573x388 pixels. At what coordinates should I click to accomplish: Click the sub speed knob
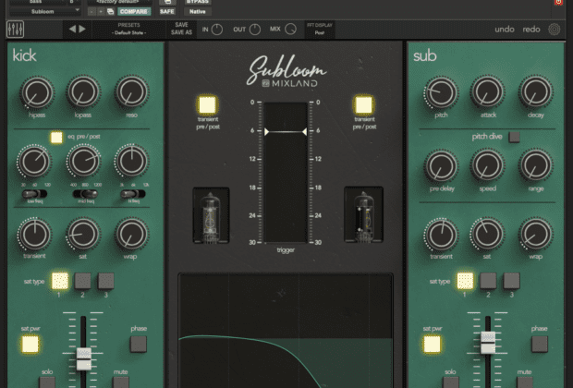487,166
